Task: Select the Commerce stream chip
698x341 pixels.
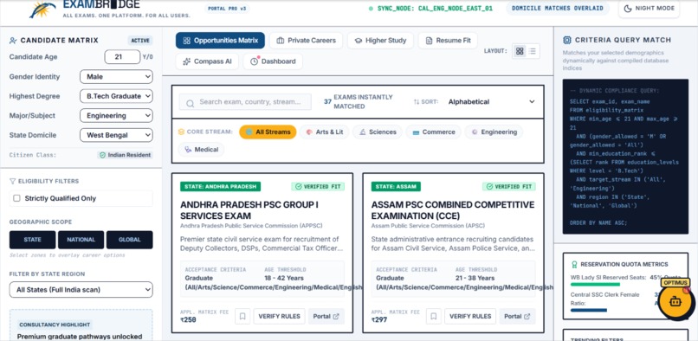Action: (x=433, y=132)
